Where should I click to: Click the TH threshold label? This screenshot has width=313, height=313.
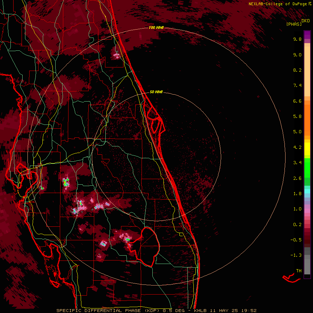pyautogui.click(x=299, y=271)
